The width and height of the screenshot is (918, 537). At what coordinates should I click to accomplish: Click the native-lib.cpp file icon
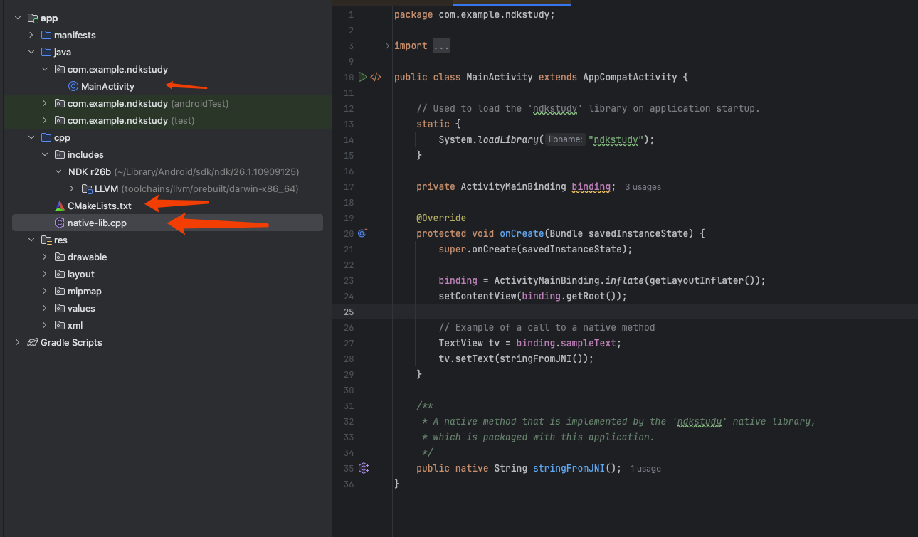point(60,223)
